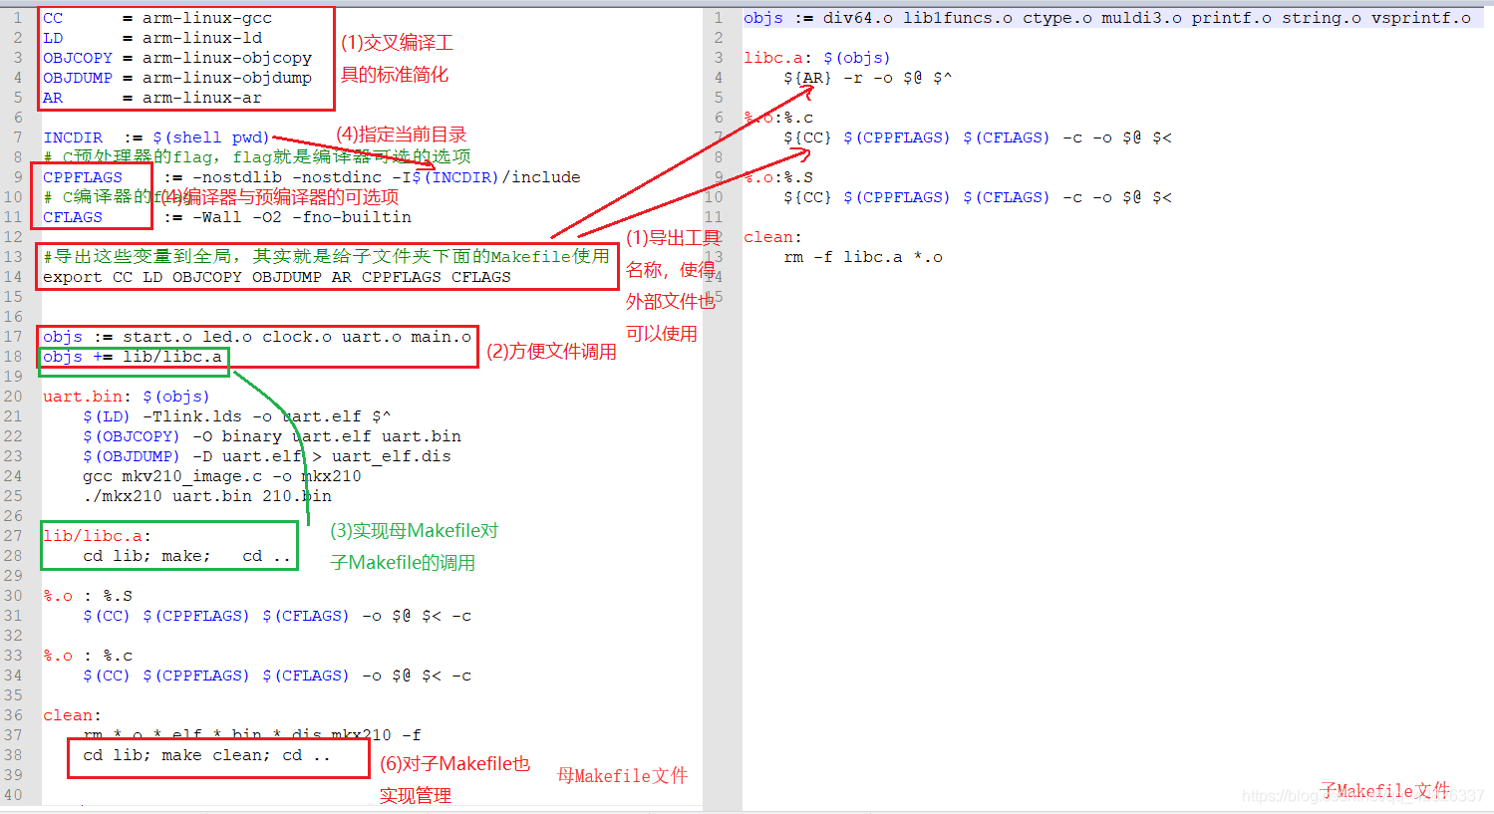Click the '-Wall -O2 -fno-builtin' CFLAGS value

302,217
